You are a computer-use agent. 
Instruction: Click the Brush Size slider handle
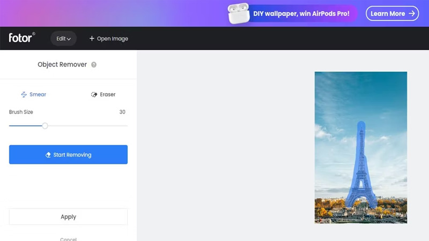(x=45, y=126)
